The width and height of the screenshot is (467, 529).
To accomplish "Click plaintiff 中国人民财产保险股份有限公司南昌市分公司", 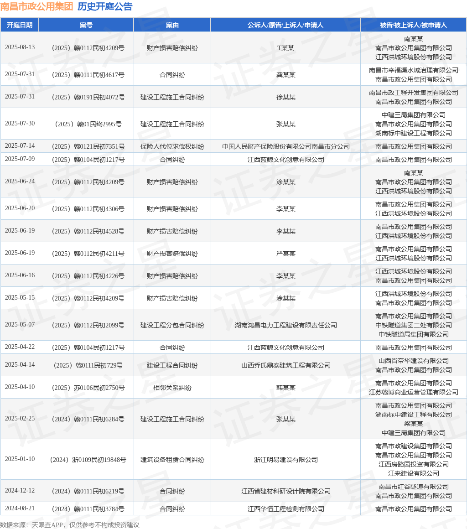I will (286, 146).
